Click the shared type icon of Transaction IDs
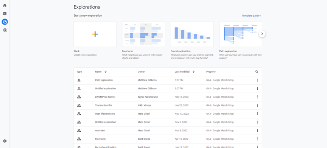Screen dimensions: 327x148 [x=79, y=105]
